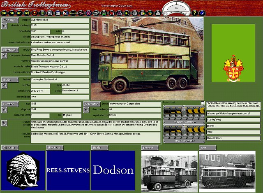The height and width of the screenshot is (193, 263).
Task: Click the motor manufacturer field 'Rees Roturbo Co Ltd'
Action: click(x=60, y=56)
